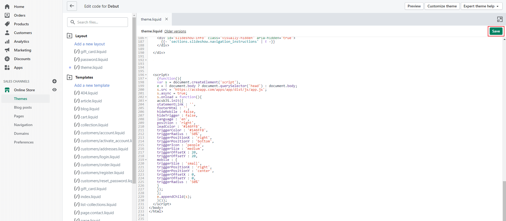The width and height of the screenshot is (506, 221).
Task: Open Navigation section
Action: (x=23, y=125)
